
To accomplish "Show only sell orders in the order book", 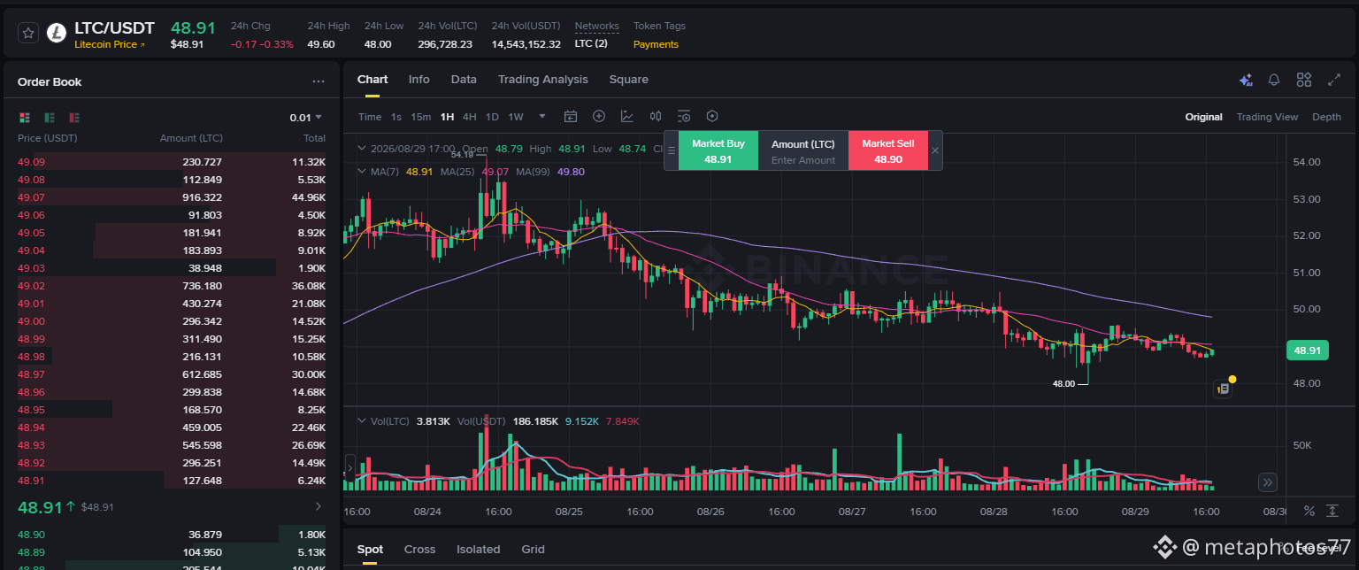I will 74,117.
